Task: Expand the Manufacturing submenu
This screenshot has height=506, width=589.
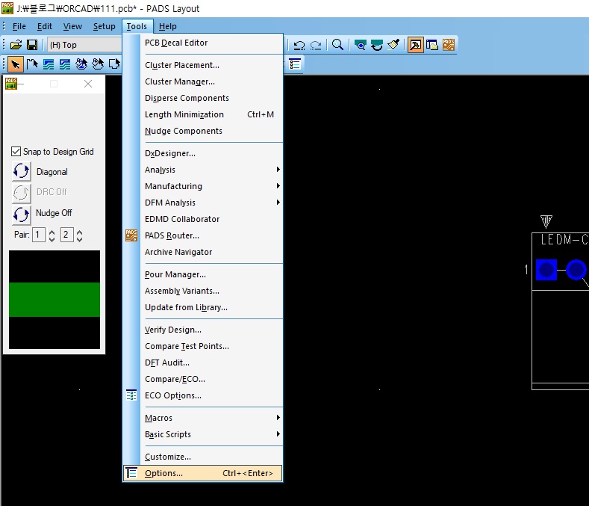Action: 213,186
